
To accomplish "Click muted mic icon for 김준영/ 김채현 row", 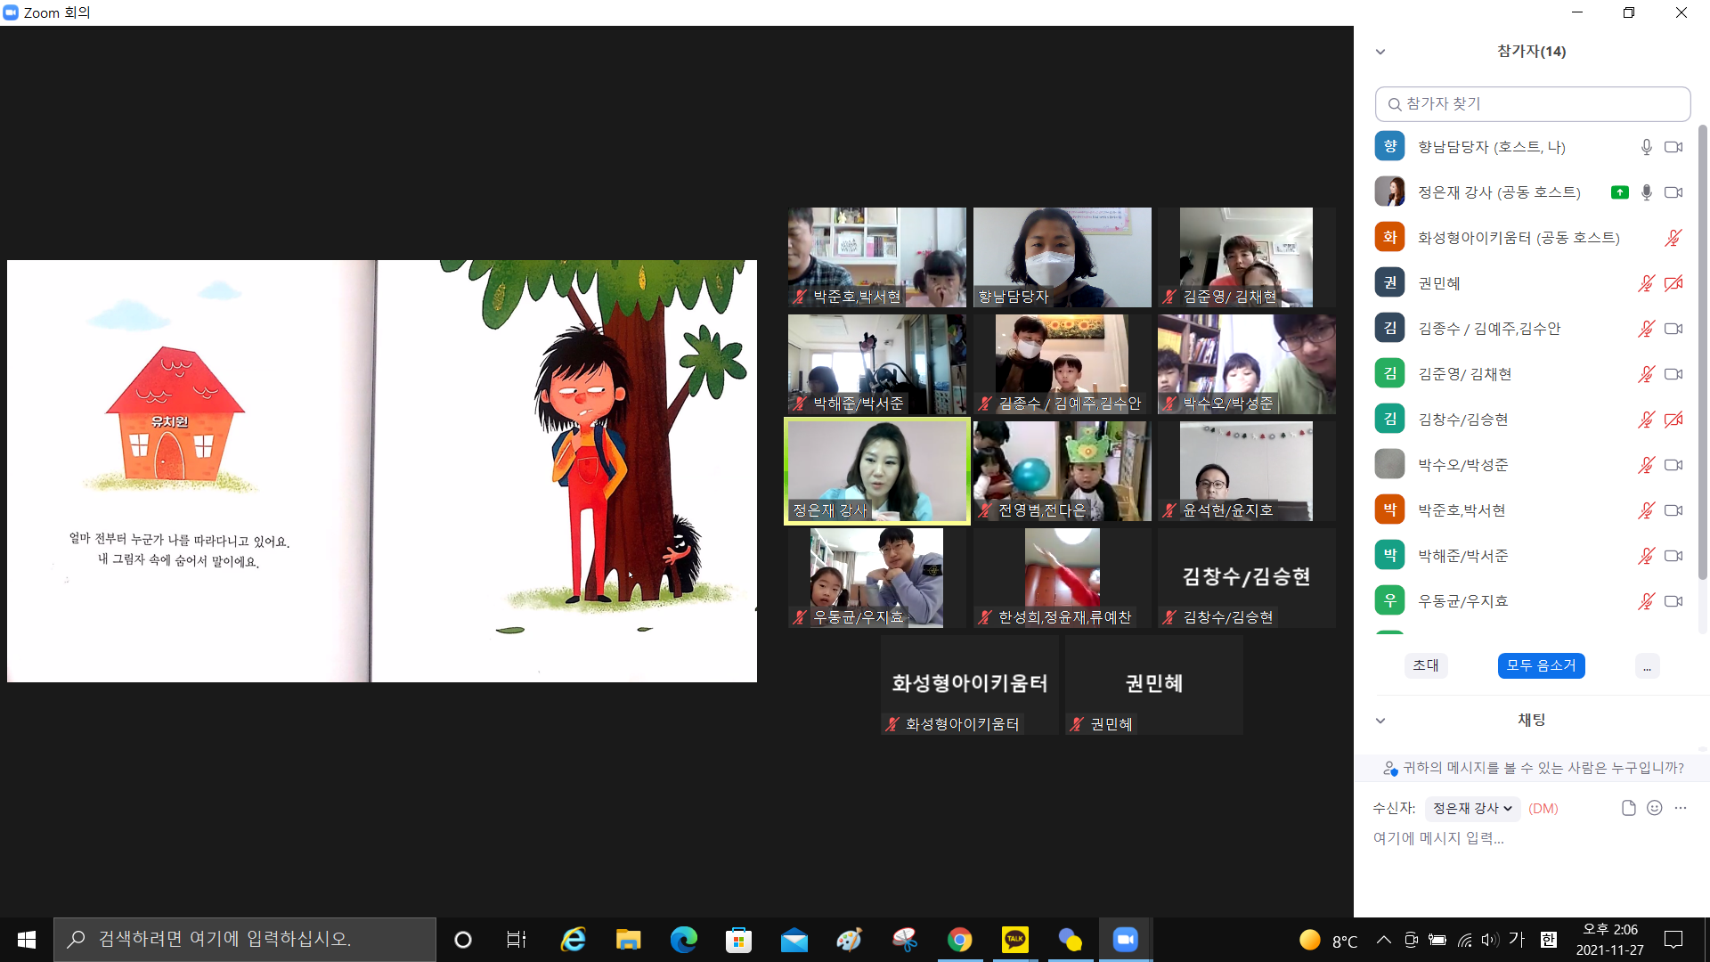I will click(1647, 374).
